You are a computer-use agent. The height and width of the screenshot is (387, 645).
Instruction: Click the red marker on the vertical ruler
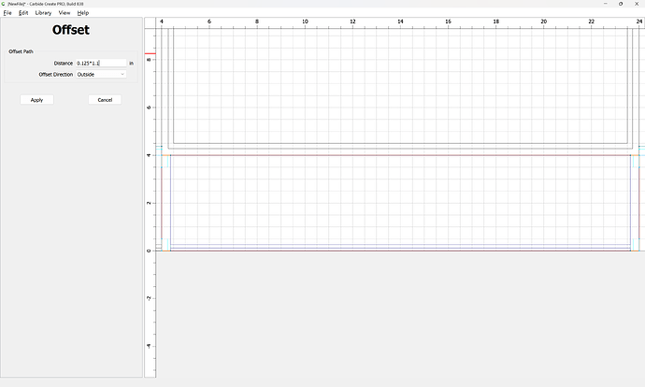pyautogui.click(x=150, y=52)
